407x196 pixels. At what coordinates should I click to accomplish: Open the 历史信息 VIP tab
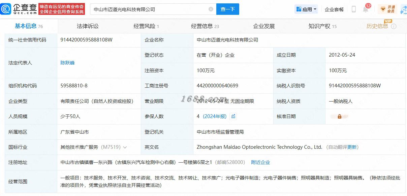(x=377, y=26)
